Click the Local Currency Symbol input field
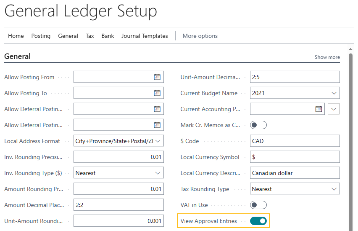 (295, 157)
